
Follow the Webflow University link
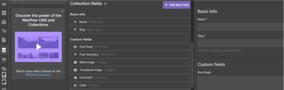tap(38, 75)
